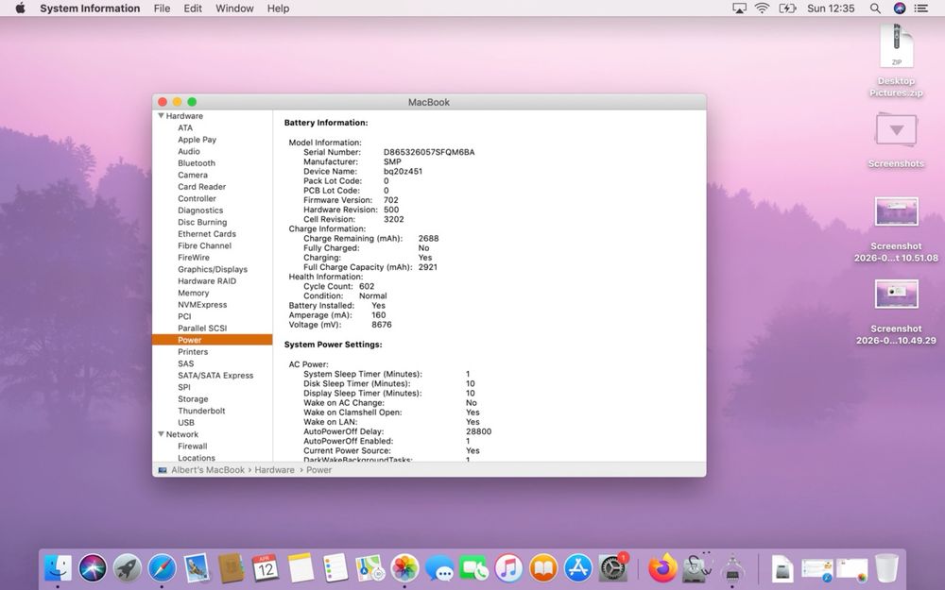The height and width of the screenshot is (590, 945).
Task: Open the File menu
Action: pyautogui.click(x=162, y=8)
